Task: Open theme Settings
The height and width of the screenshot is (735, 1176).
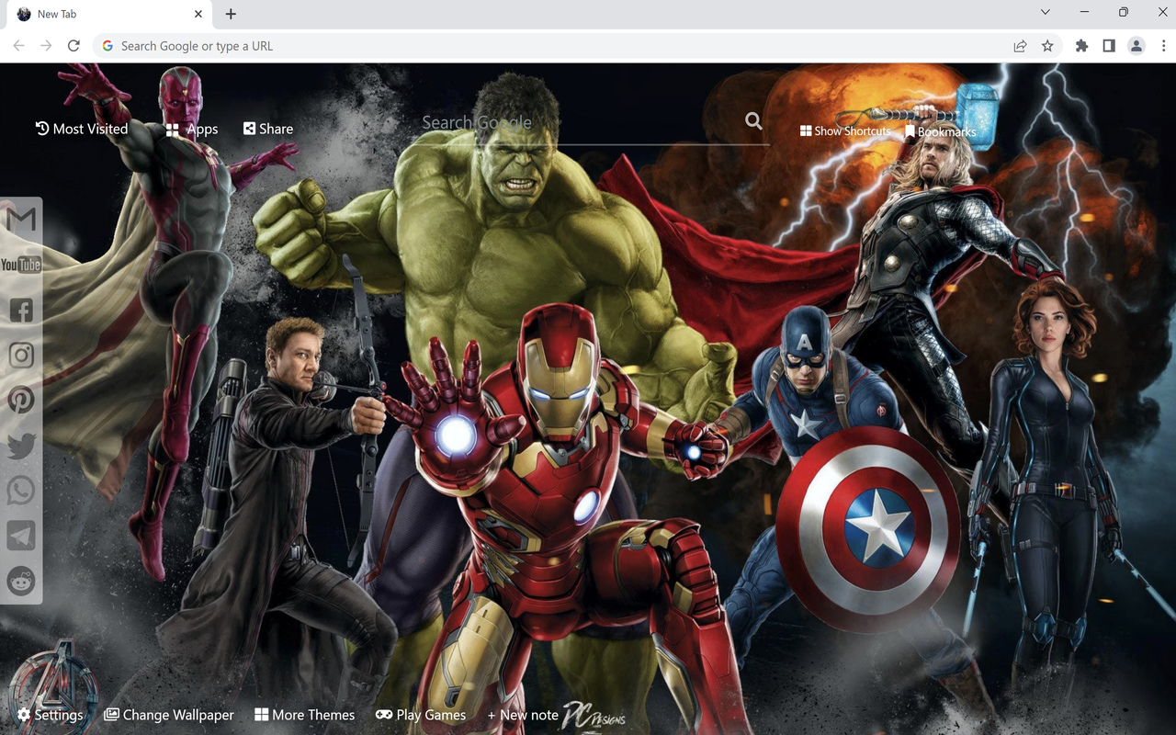Action: [x=51, y=715]
